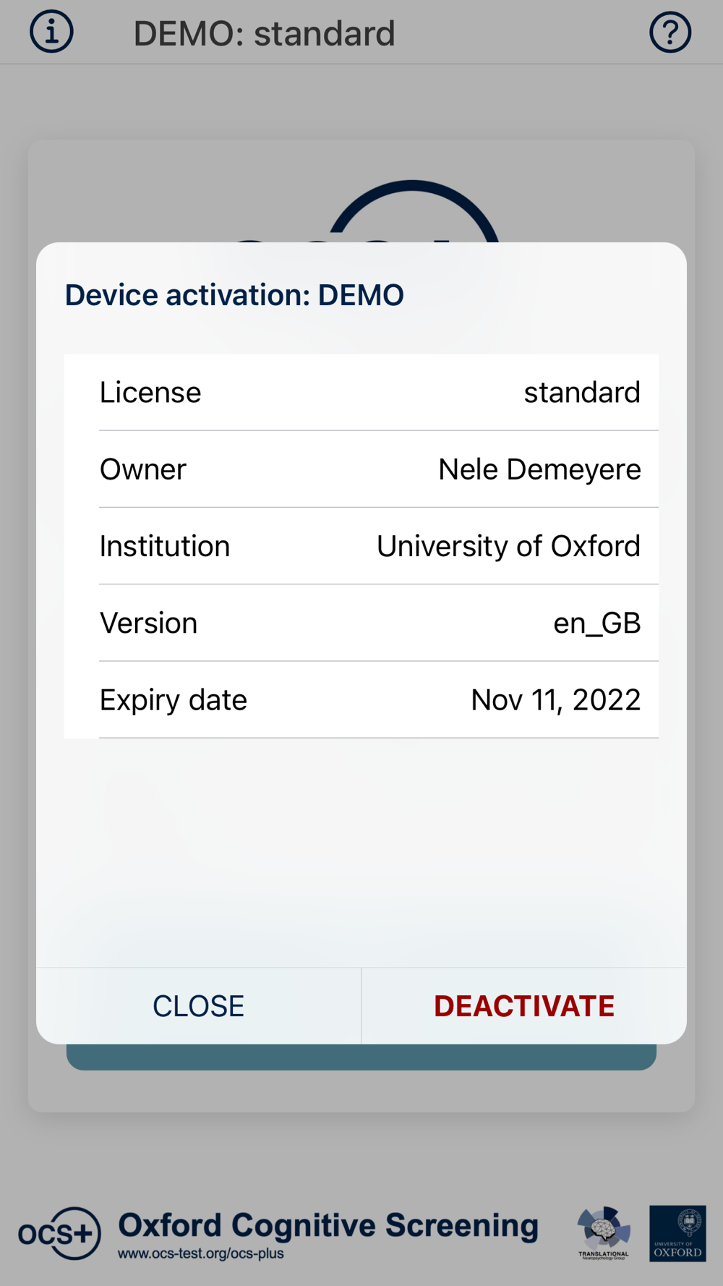Viewport: 723px width, 1286px height.
Task: Open the www.ocs-test.org/ocs-plus link
Action: (201, 1253)
